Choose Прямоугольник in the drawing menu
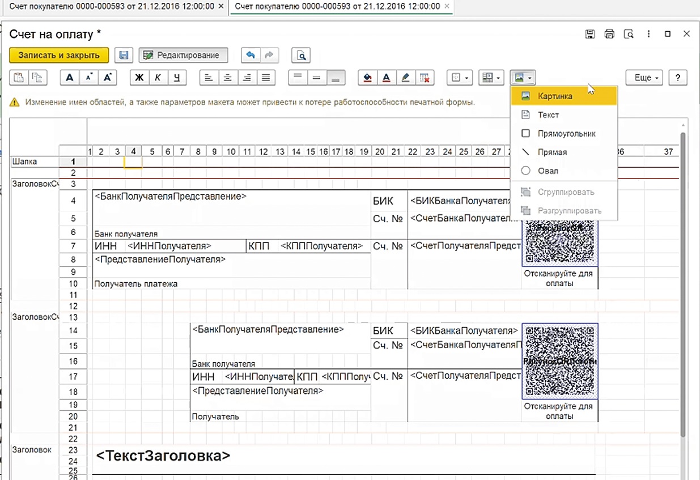 click(x=566, y=134)
